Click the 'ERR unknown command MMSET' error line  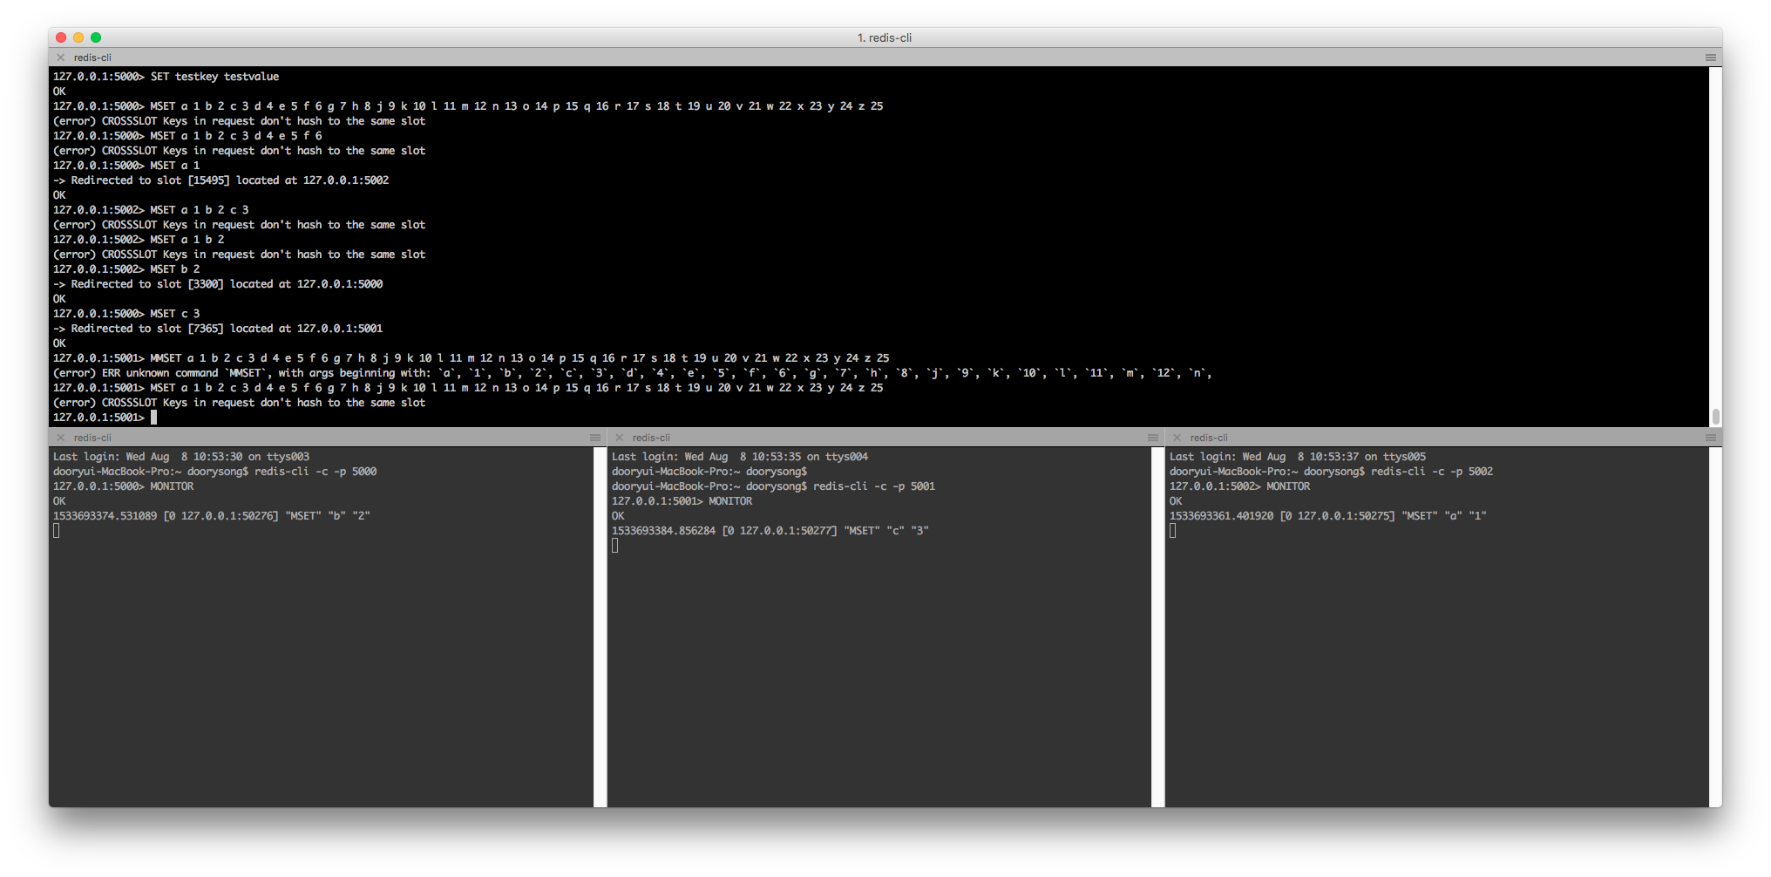click(633, 373)
